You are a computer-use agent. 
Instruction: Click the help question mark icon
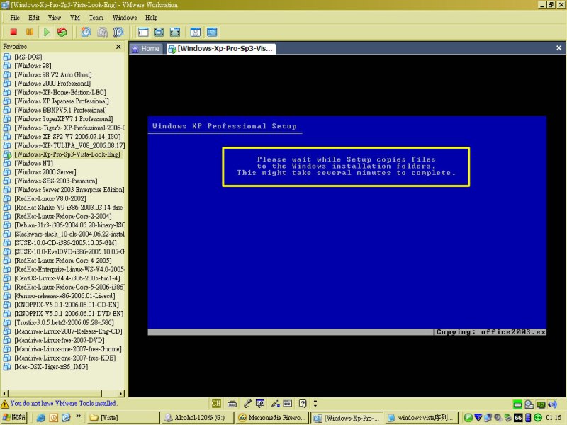coord(303,403)
